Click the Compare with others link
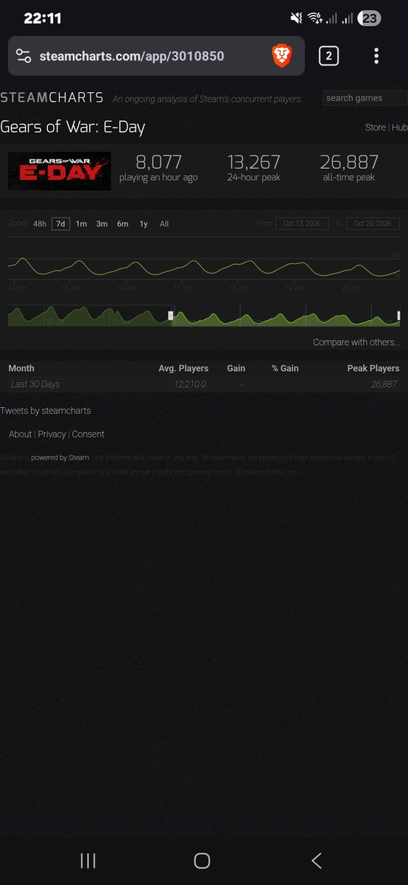 [x=356, y=342]
